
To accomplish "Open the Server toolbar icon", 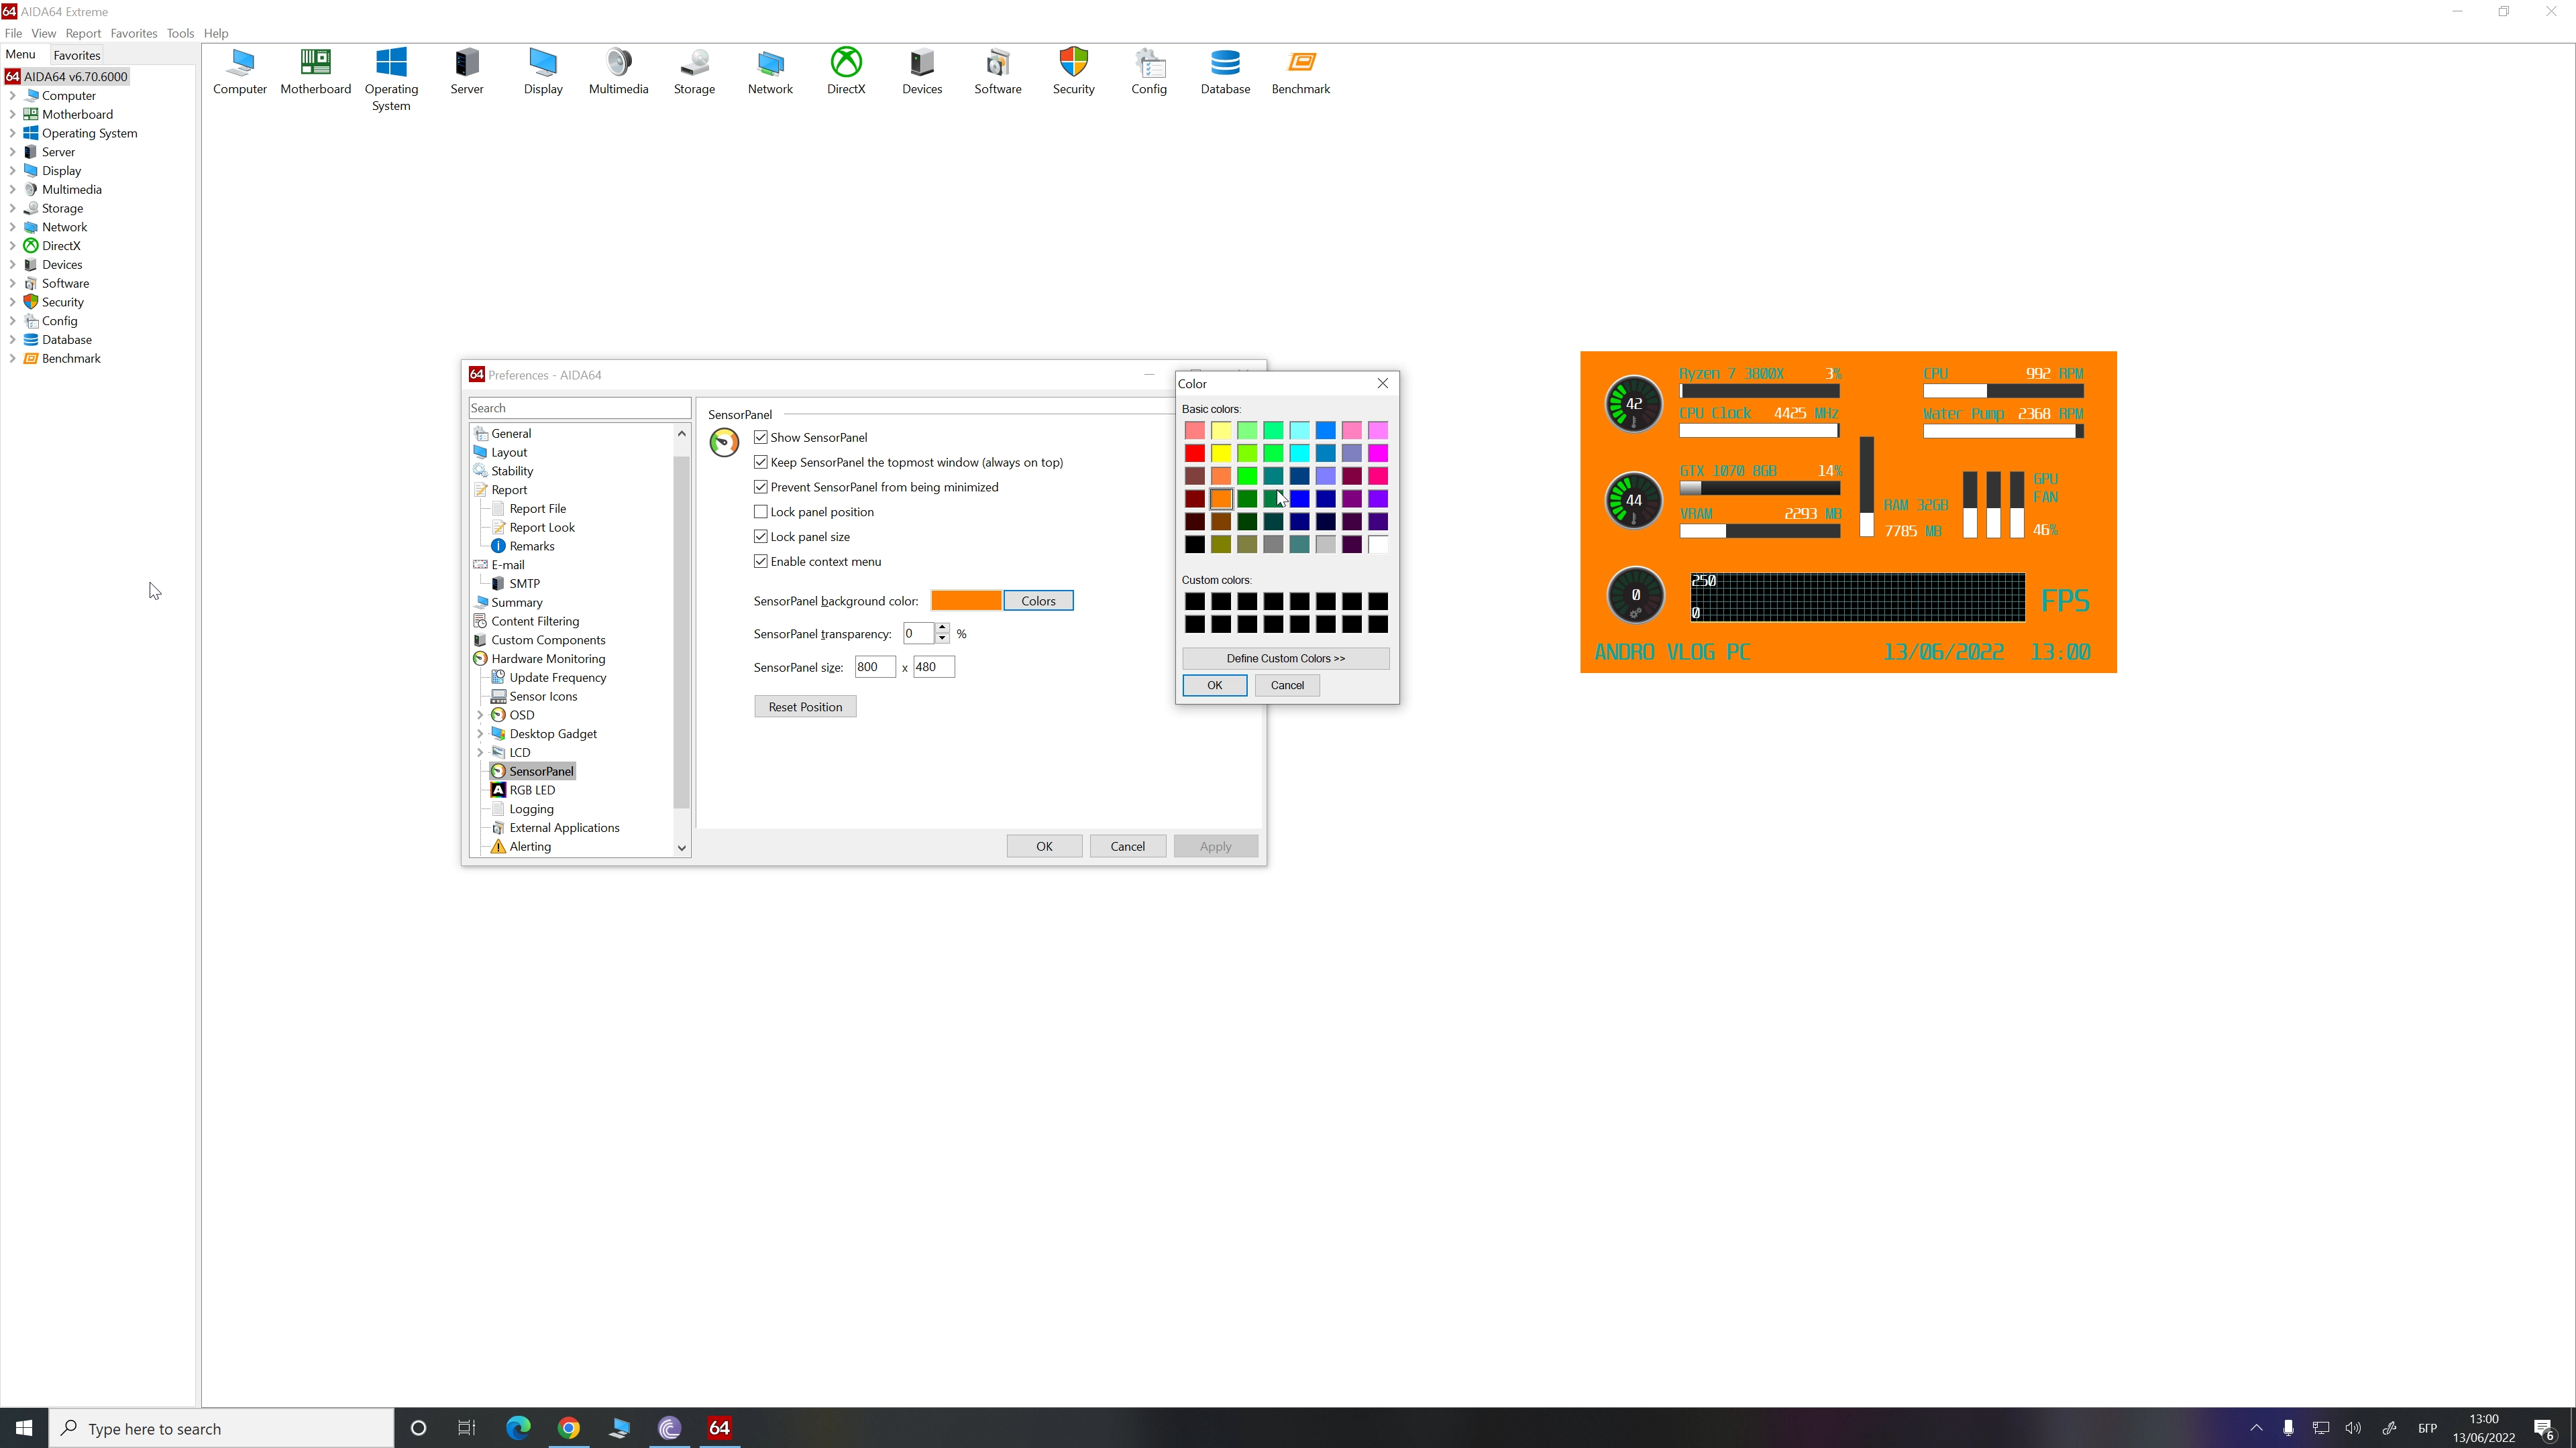I will [467, 72].
